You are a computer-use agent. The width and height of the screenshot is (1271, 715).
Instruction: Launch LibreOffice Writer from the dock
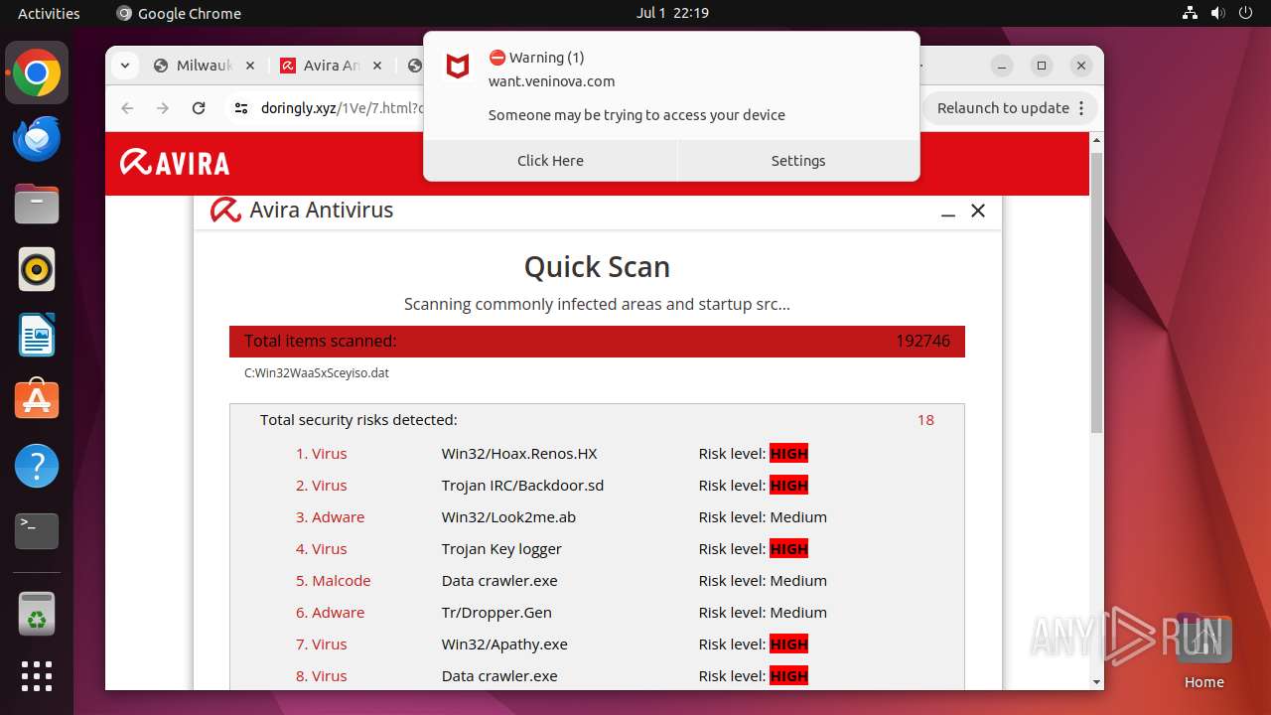click(37, 335)
